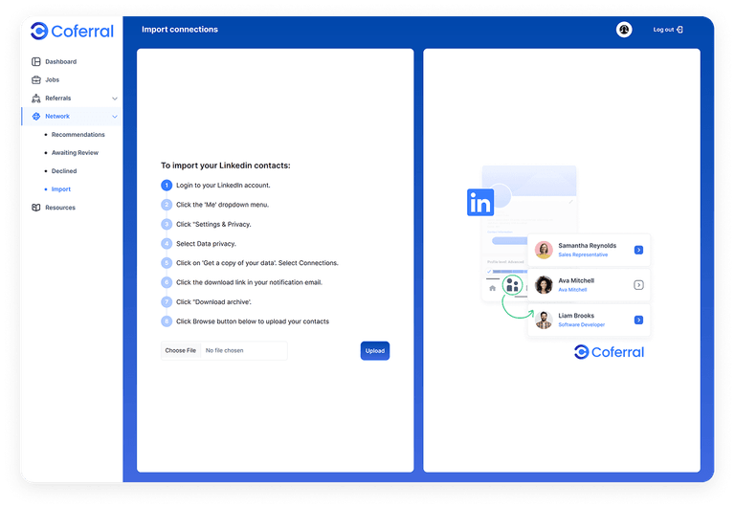
Task: Open the user profile avatar
Action: (x=624, y=30)
